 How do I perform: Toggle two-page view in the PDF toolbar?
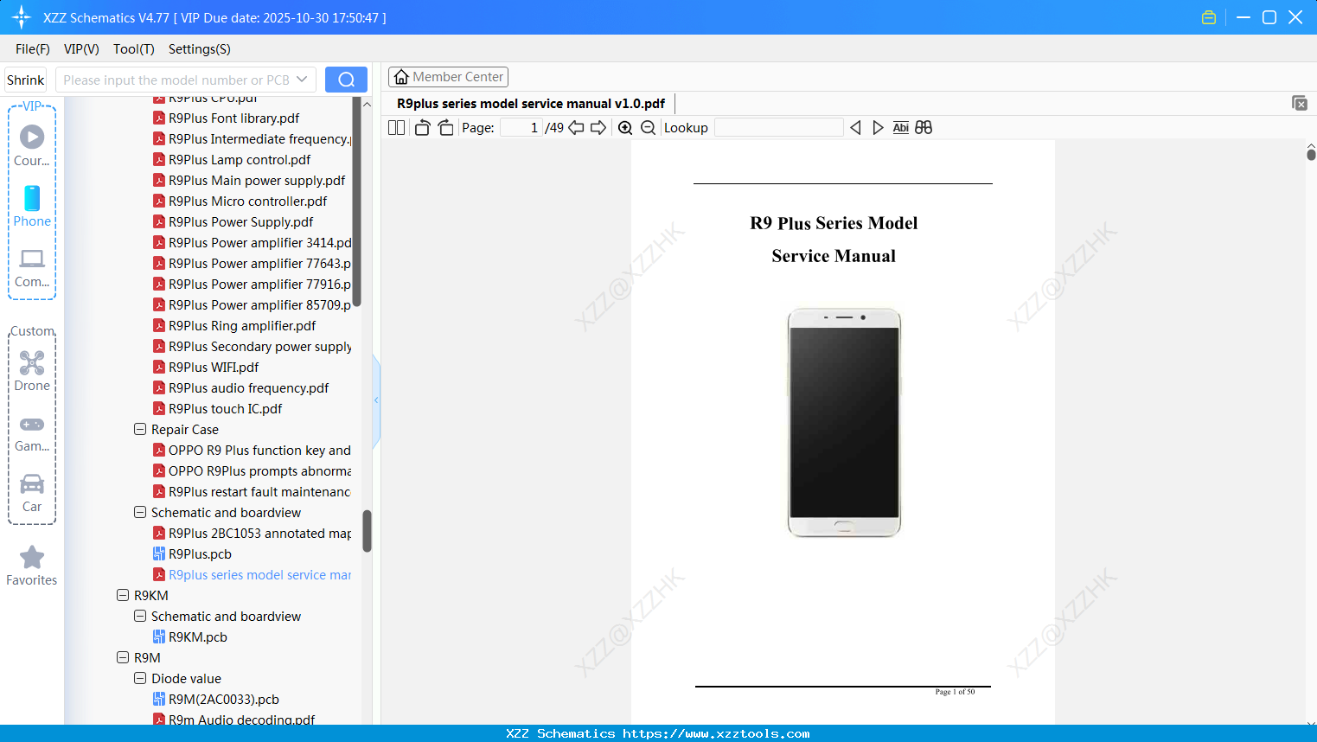point(395,127)
